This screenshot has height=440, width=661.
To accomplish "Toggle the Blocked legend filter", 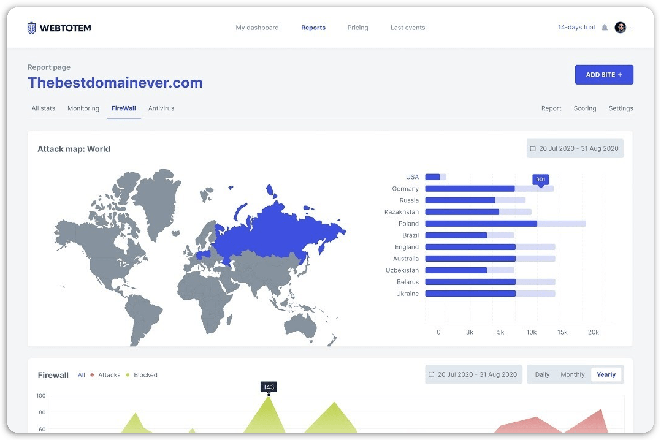I will (x=145, y=375).
